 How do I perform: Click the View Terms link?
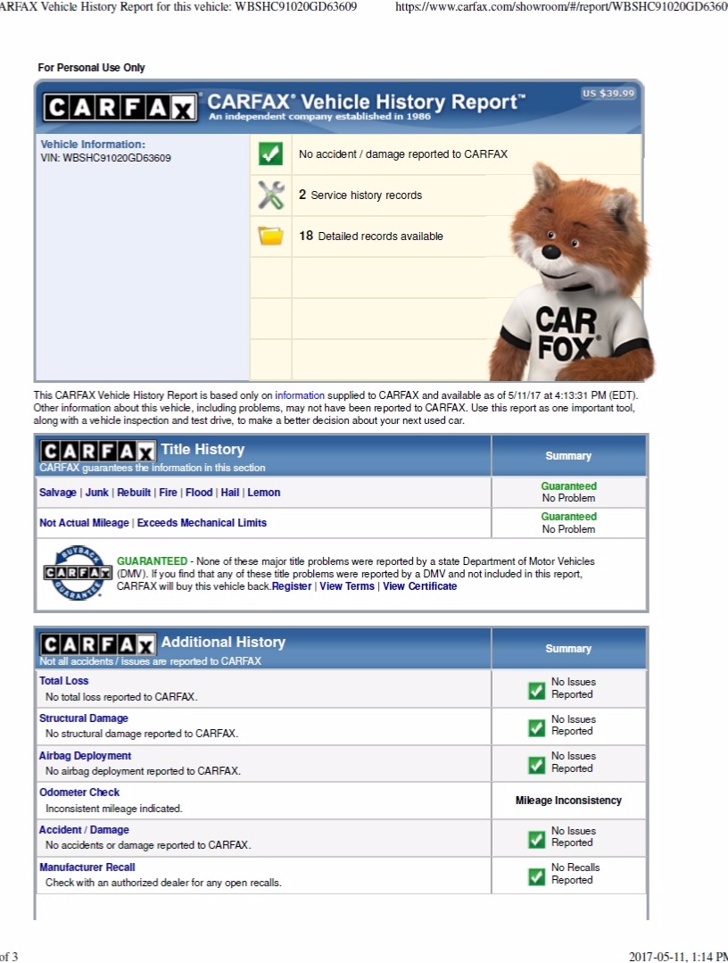point(347,586)
